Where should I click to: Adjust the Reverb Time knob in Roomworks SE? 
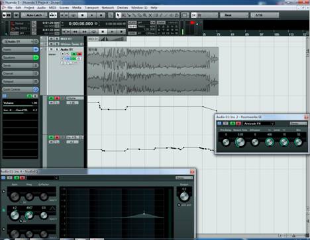coord(240,142)
